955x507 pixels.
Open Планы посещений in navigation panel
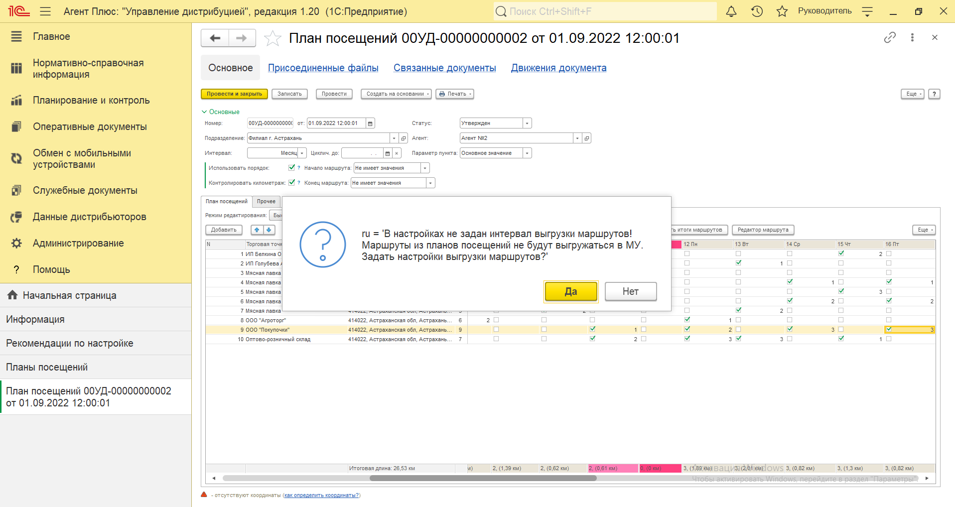[96, 367]
